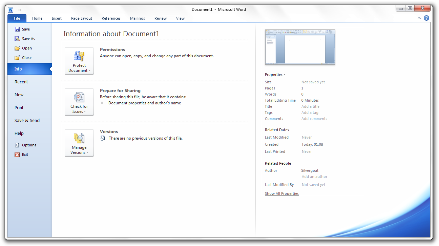Click 'Document properties and author's name' text
Screen dimensions: 439x246
pos(145,103)
